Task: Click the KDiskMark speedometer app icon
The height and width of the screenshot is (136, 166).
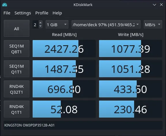Action: pos(5,5)
